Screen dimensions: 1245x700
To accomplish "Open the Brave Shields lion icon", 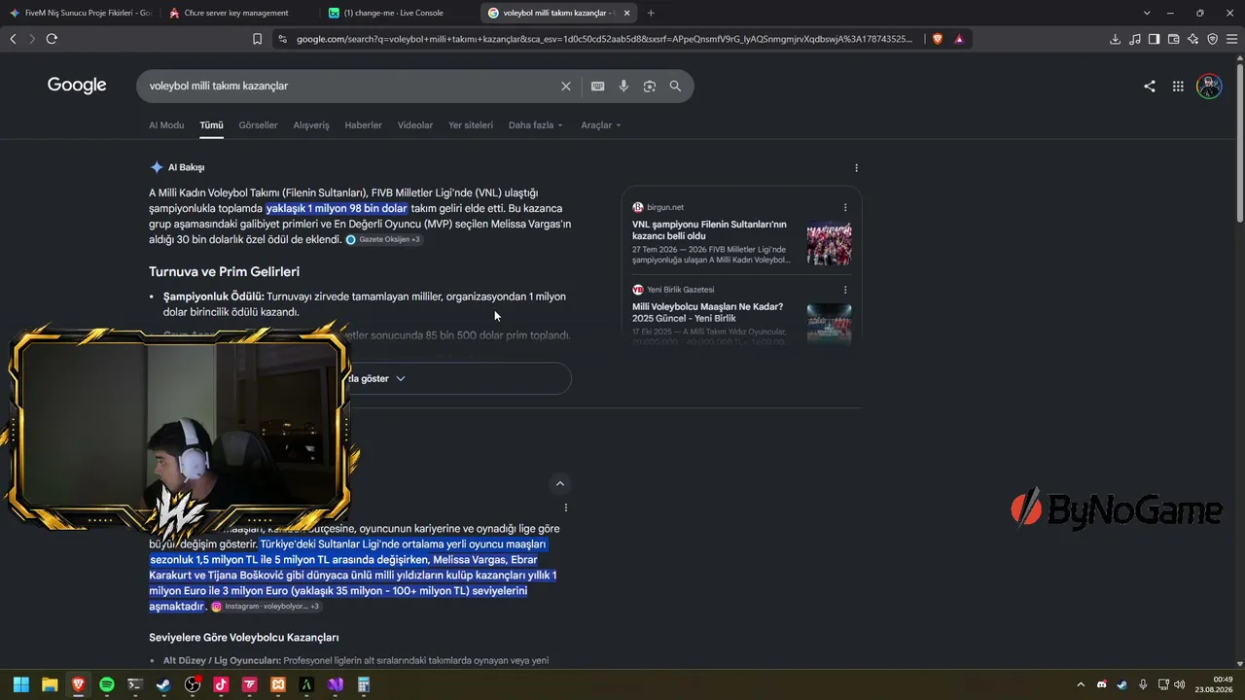I will click(938, 39).
